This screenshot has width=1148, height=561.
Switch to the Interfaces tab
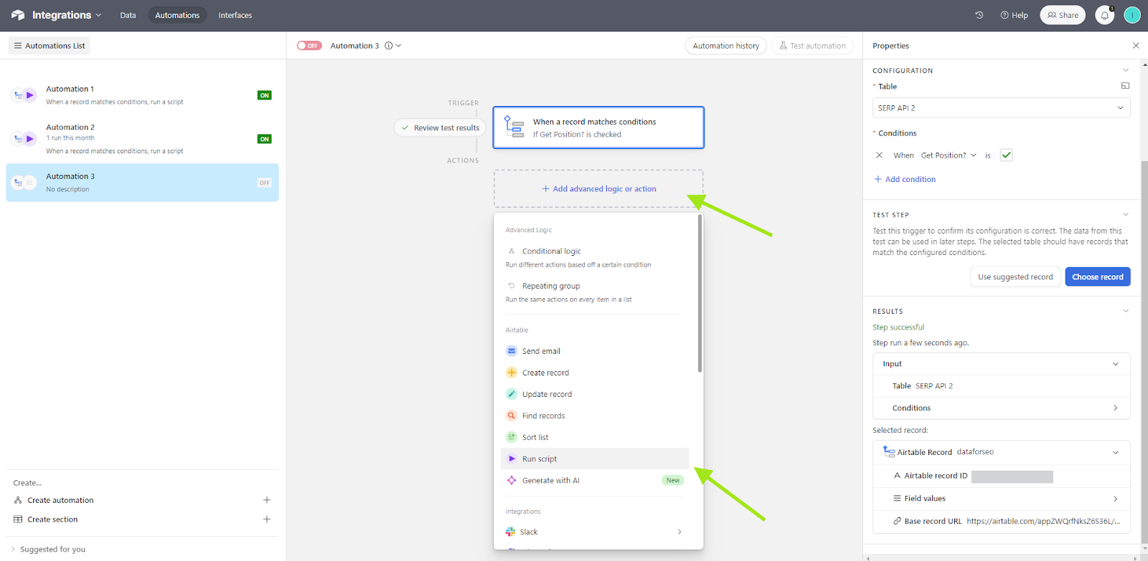235,15
